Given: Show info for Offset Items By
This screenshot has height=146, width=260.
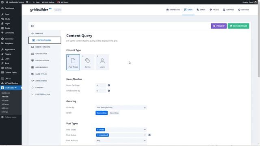Looking at the screenshot, I should 109,91.
